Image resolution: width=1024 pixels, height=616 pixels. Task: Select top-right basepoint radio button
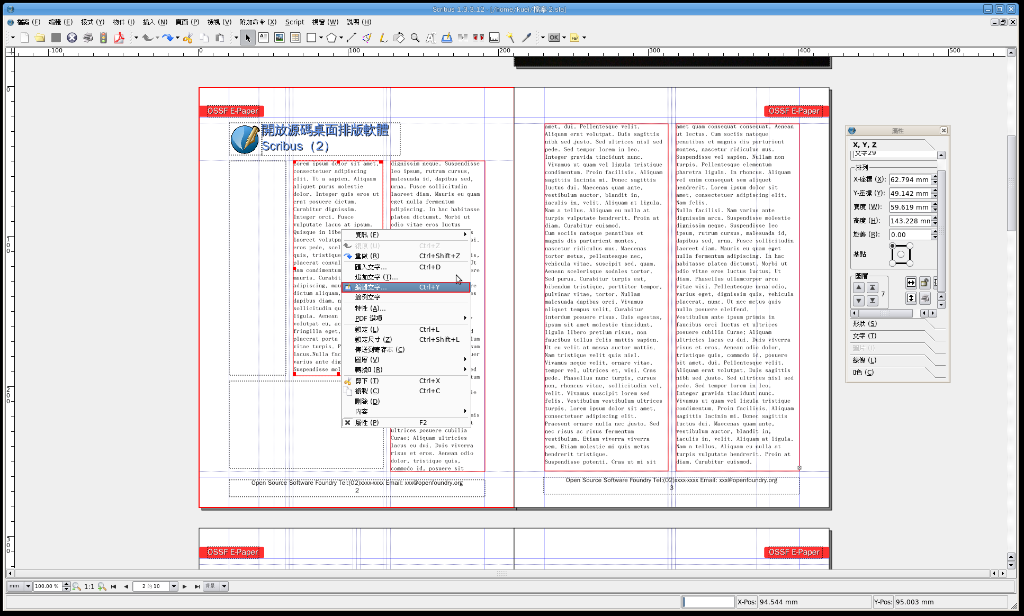pos(910,246)
